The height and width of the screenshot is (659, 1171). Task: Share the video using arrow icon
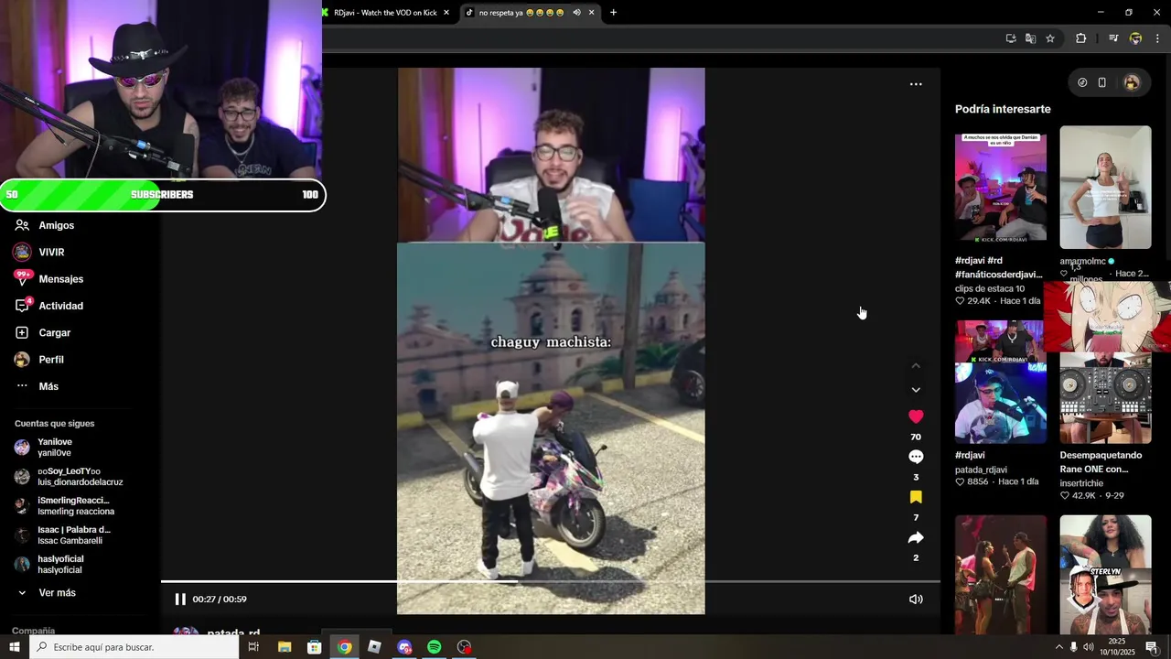pos(916,537)
